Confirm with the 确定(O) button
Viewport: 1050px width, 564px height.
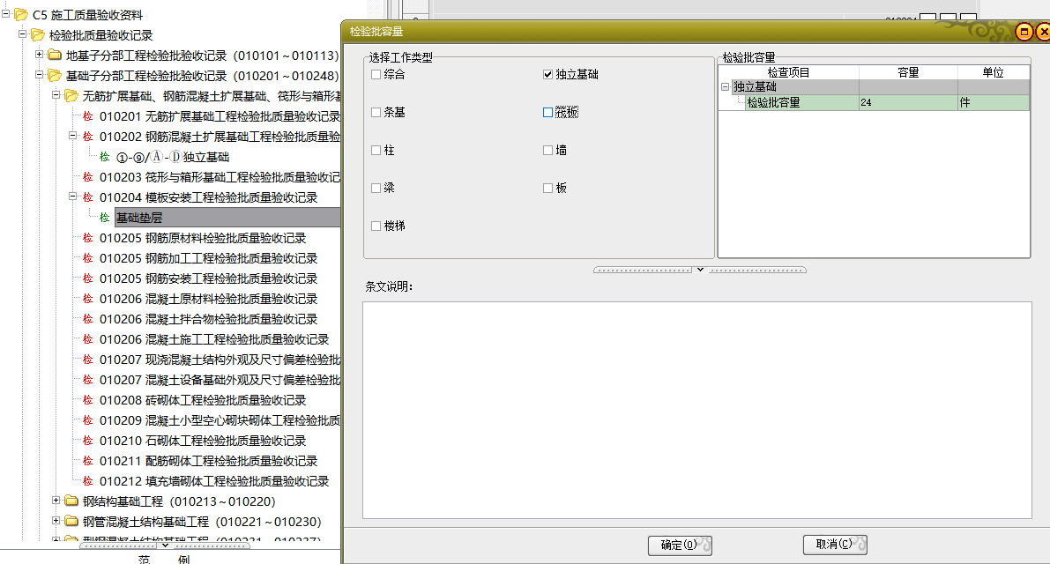click(680, 545)
